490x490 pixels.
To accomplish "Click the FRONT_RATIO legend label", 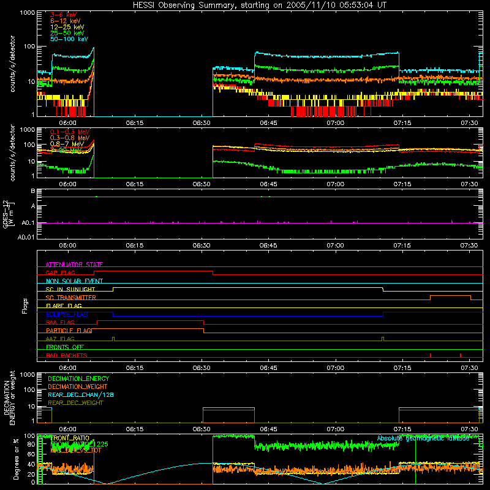I will click(70, 438).
